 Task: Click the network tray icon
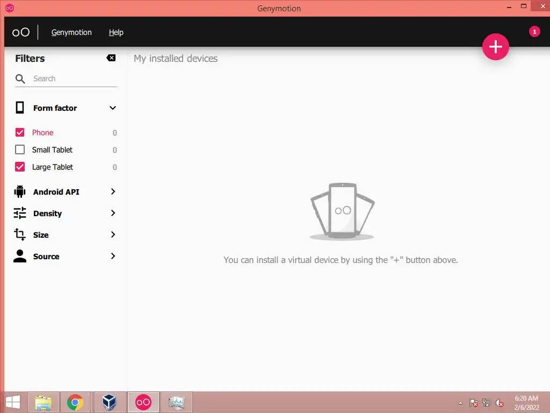click(x=486, y=403)
